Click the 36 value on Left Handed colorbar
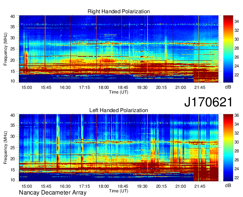The height and width of the screenshot is (197, 243). point(237,115)
